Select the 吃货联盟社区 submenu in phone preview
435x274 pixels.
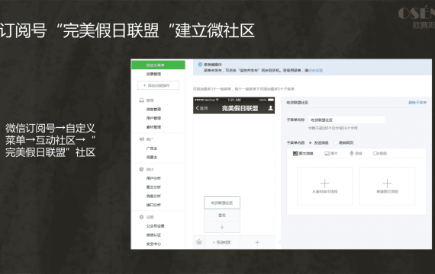222,203
